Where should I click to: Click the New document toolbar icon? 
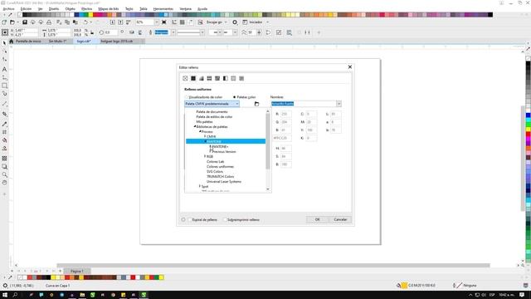pos(4,22)
